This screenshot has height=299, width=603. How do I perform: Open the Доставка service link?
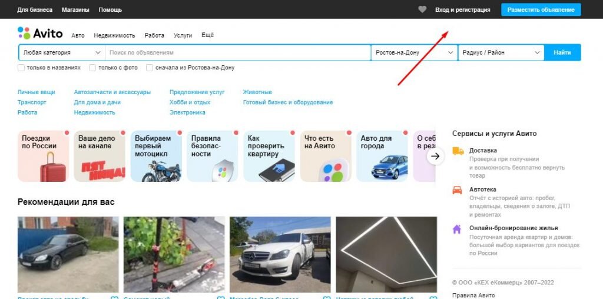pyautogui.click(x=483, y=151)
